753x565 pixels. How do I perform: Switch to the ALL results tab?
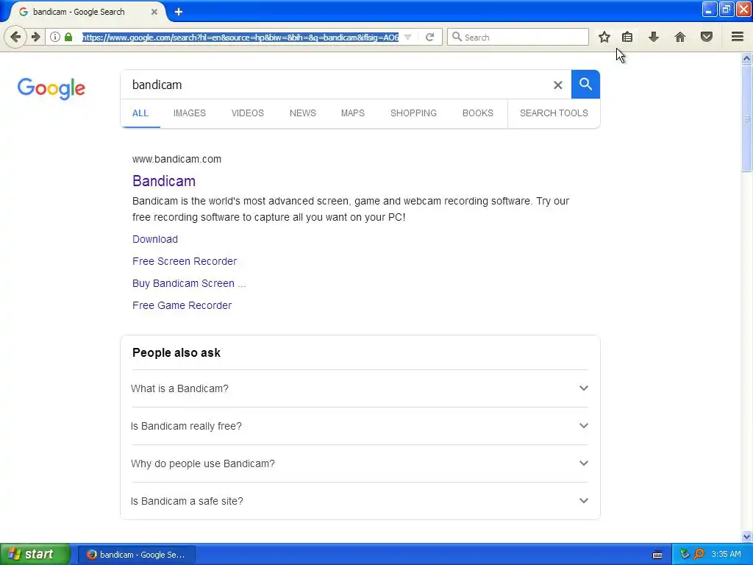coord(140,113)
